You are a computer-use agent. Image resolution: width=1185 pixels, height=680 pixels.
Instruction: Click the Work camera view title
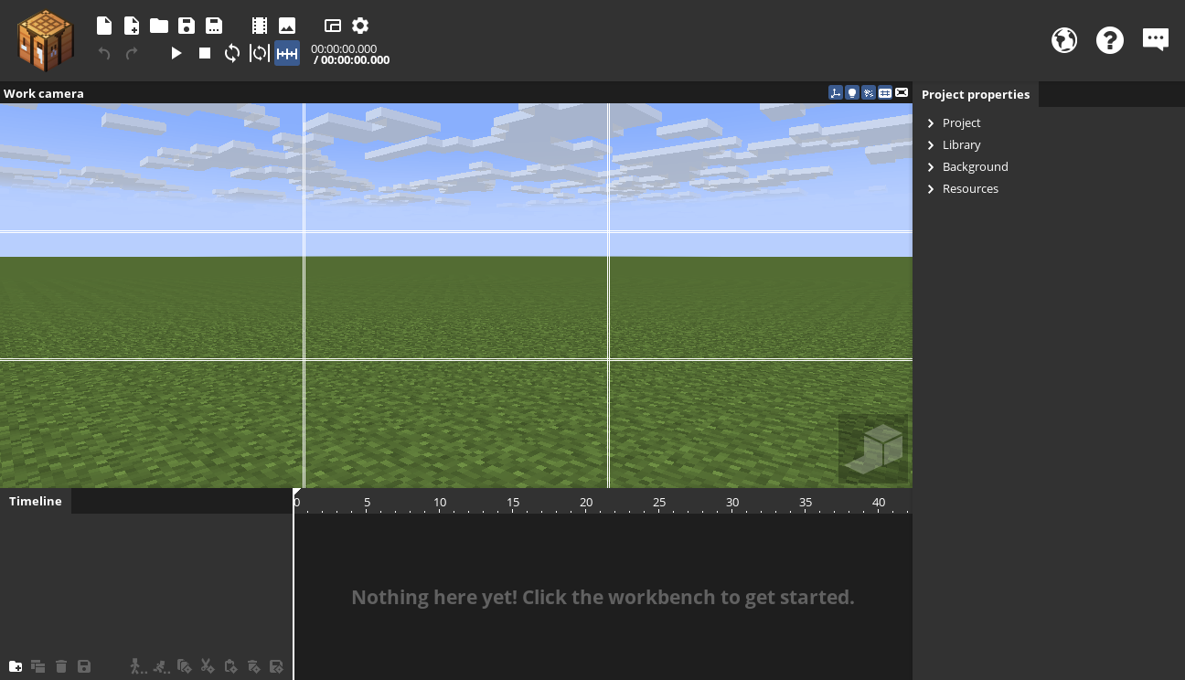point(44,93)
